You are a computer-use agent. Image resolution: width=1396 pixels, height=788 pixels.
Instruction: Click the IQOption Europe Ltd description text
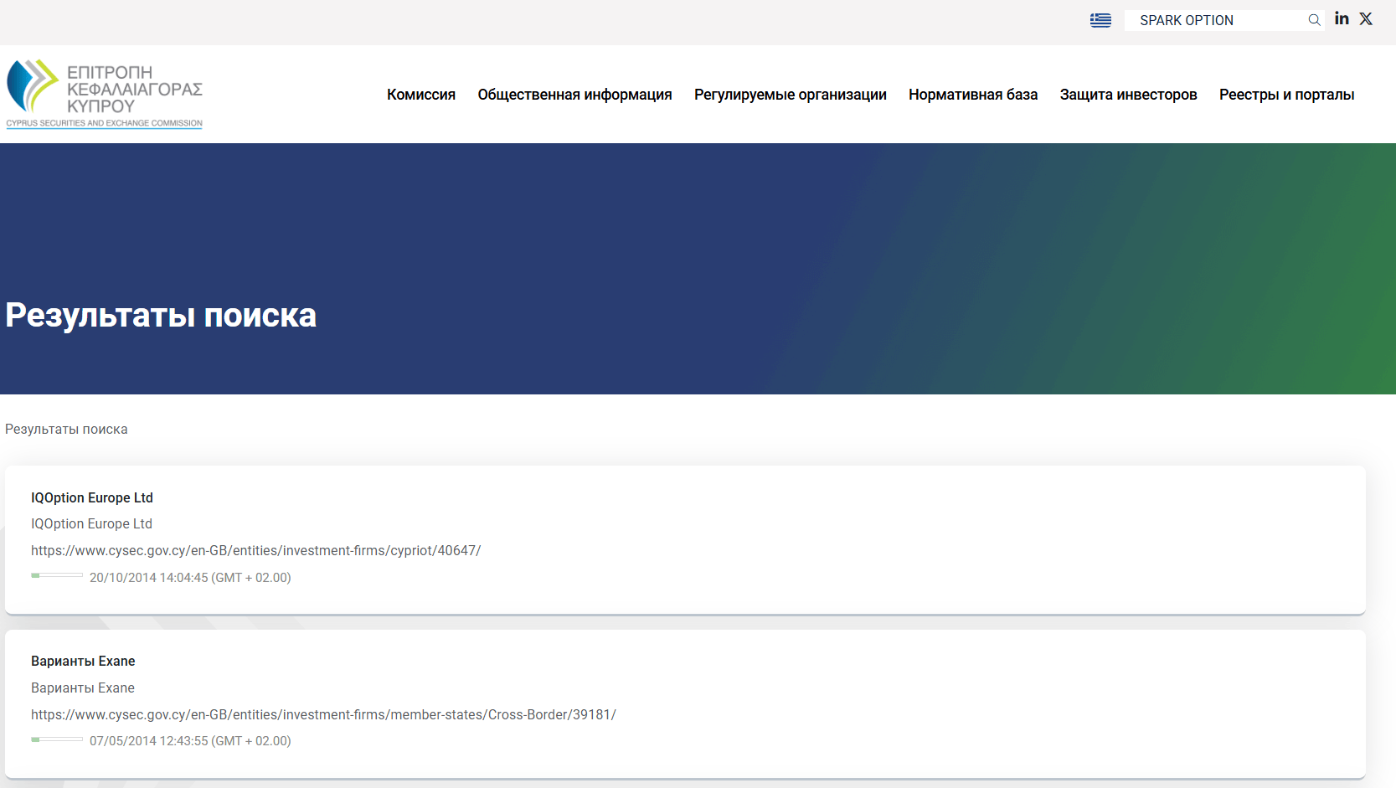(92, 524)
